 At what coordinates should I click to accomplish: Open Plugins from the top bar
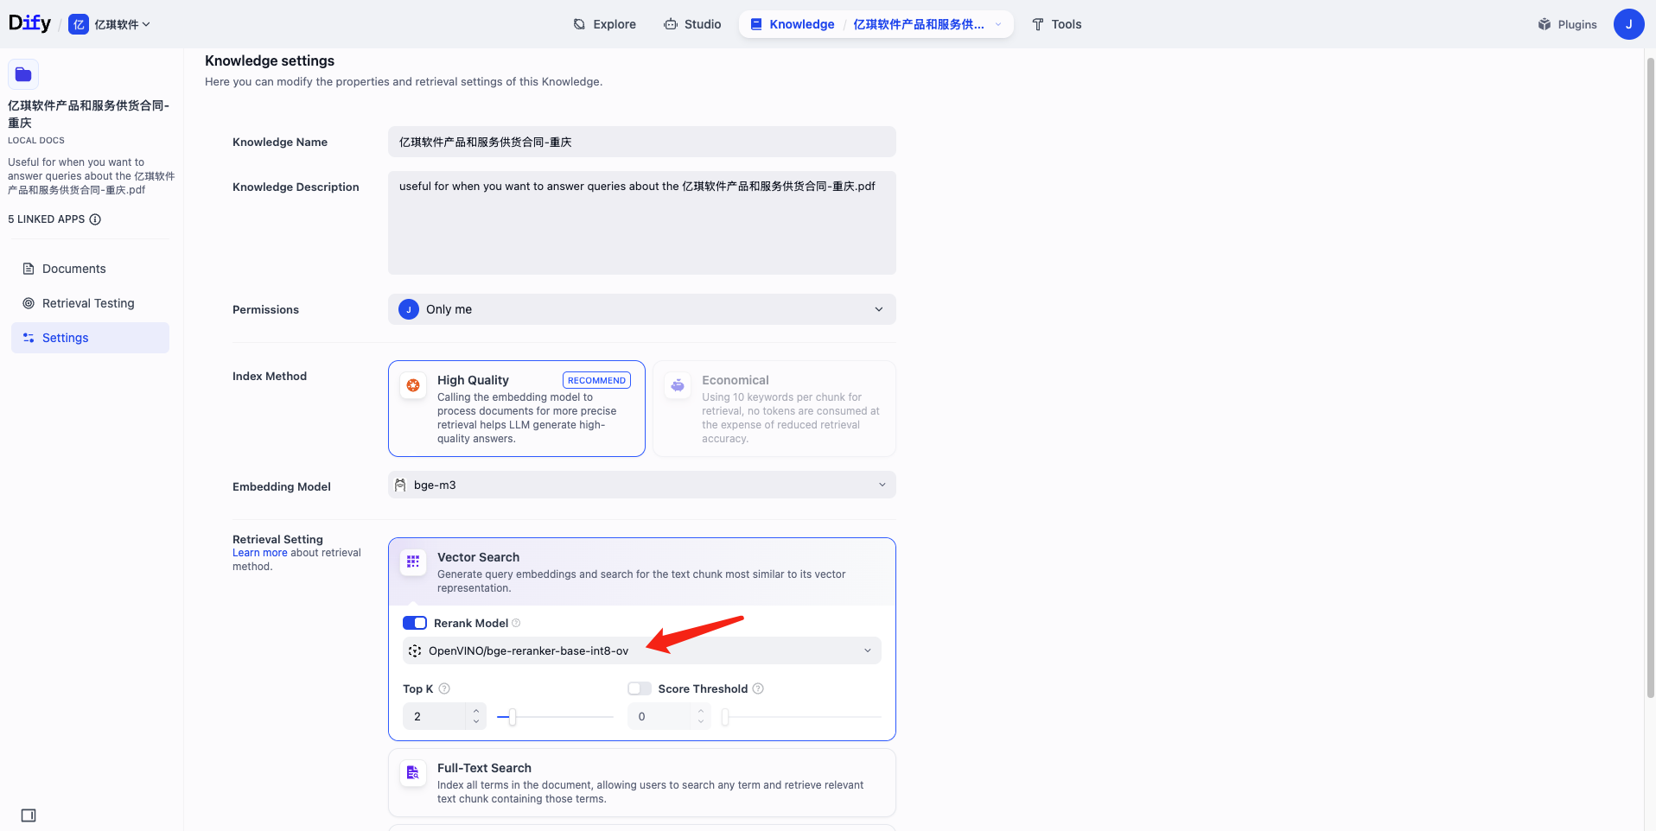click(x=1567, y=24)
